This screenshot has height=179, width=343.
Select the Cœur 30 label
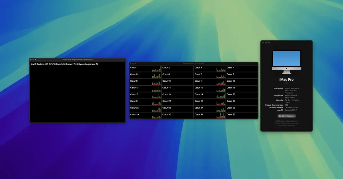pos(167,114)
